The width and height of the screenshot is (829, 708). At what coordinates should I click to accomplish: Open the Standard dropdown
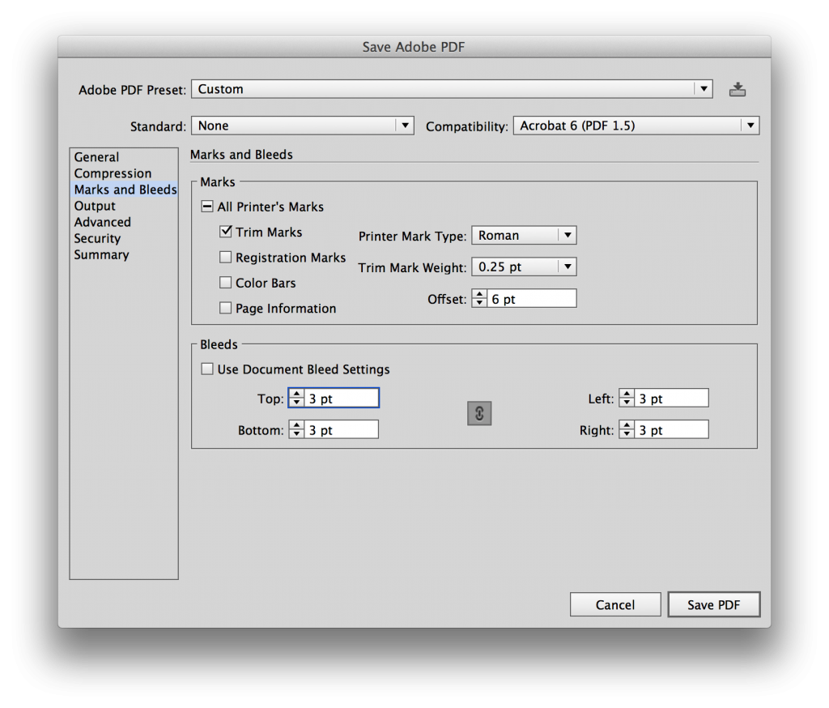click(303, 126)
